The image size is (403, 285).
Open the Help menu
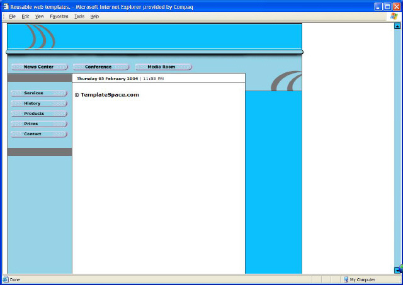(x=94, y=16)
